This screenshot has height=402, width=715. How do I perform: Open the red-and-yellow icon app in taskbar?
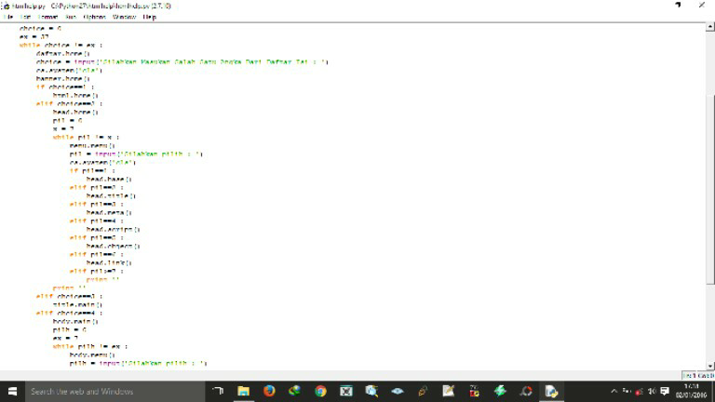[x=474, y=391]
